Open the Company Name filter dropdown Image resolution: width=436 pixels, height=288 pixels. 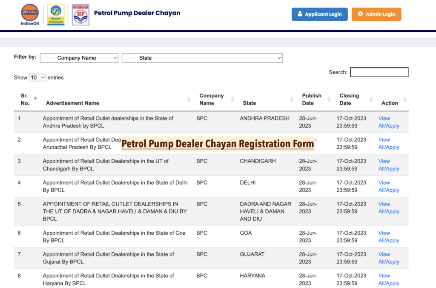[x=79, y=57]
